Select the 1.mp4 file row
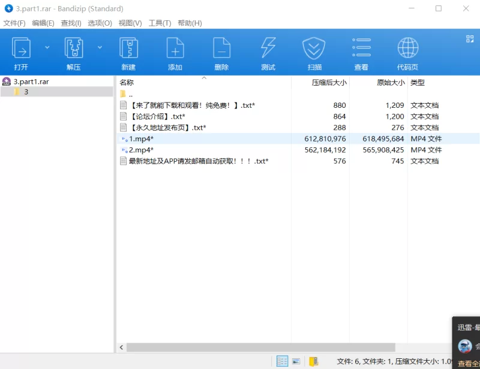Viewport: 480px width, 369px height. coord(298,138)
